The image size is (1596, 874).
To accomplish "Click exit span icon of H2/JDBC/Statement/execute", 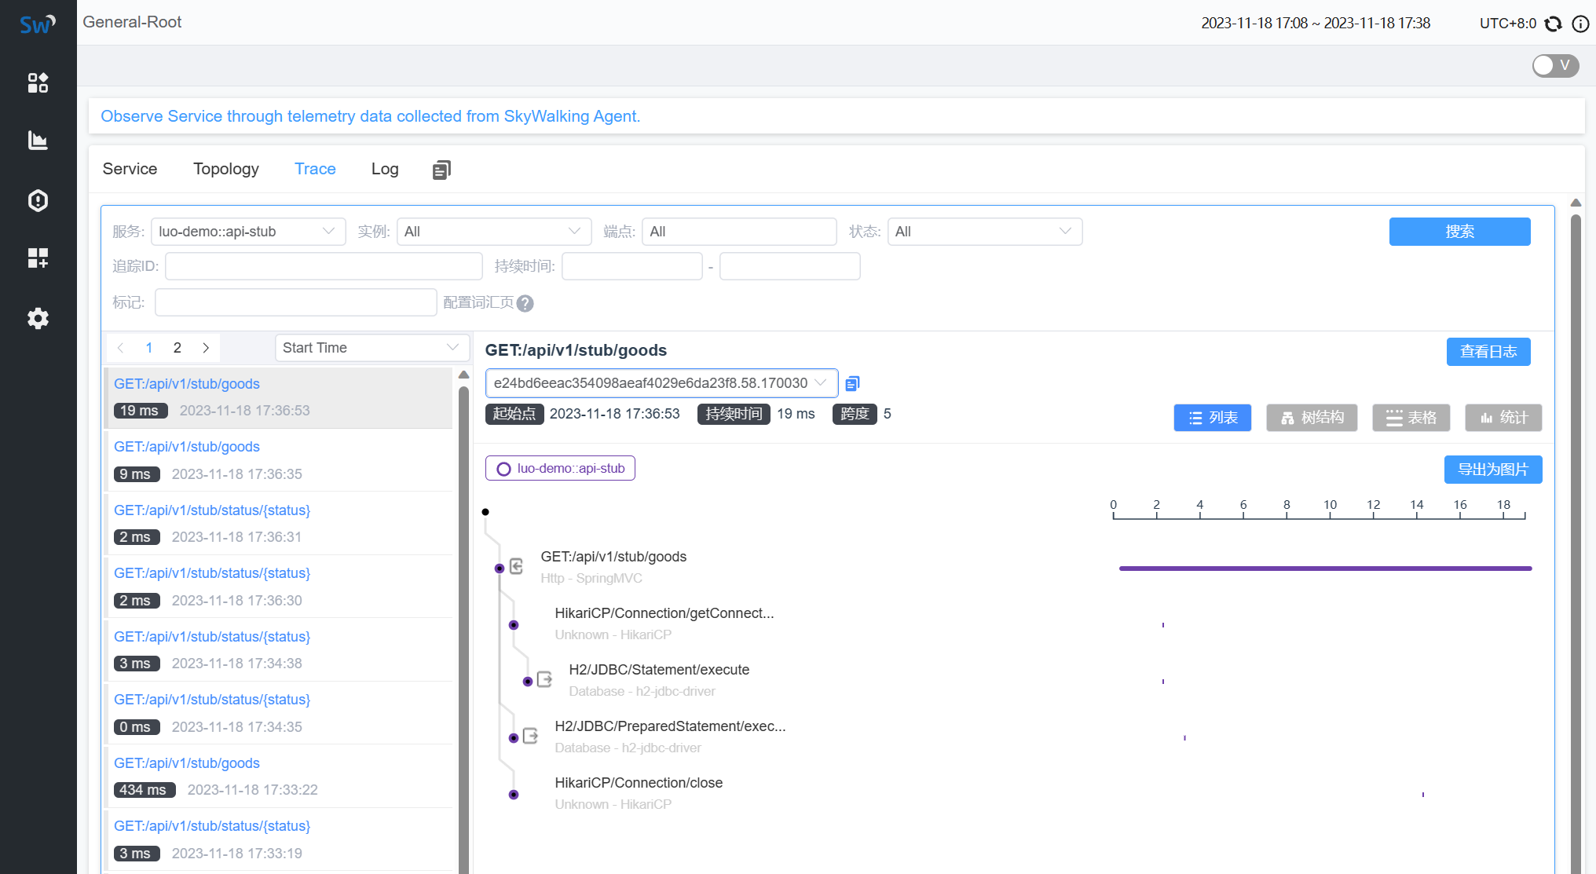I will (x=544, y=679).
